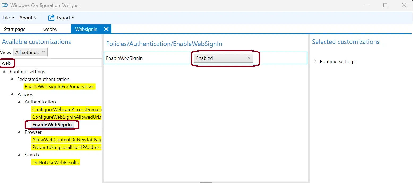Click the EnableWebSignIn label cell in middle pane
Image resolution: width=413 pixels, height=183 pixels.
[x=147, y=58]
